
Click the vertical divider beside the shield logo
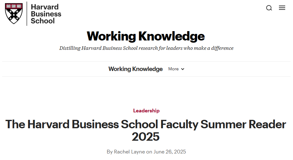27,14
